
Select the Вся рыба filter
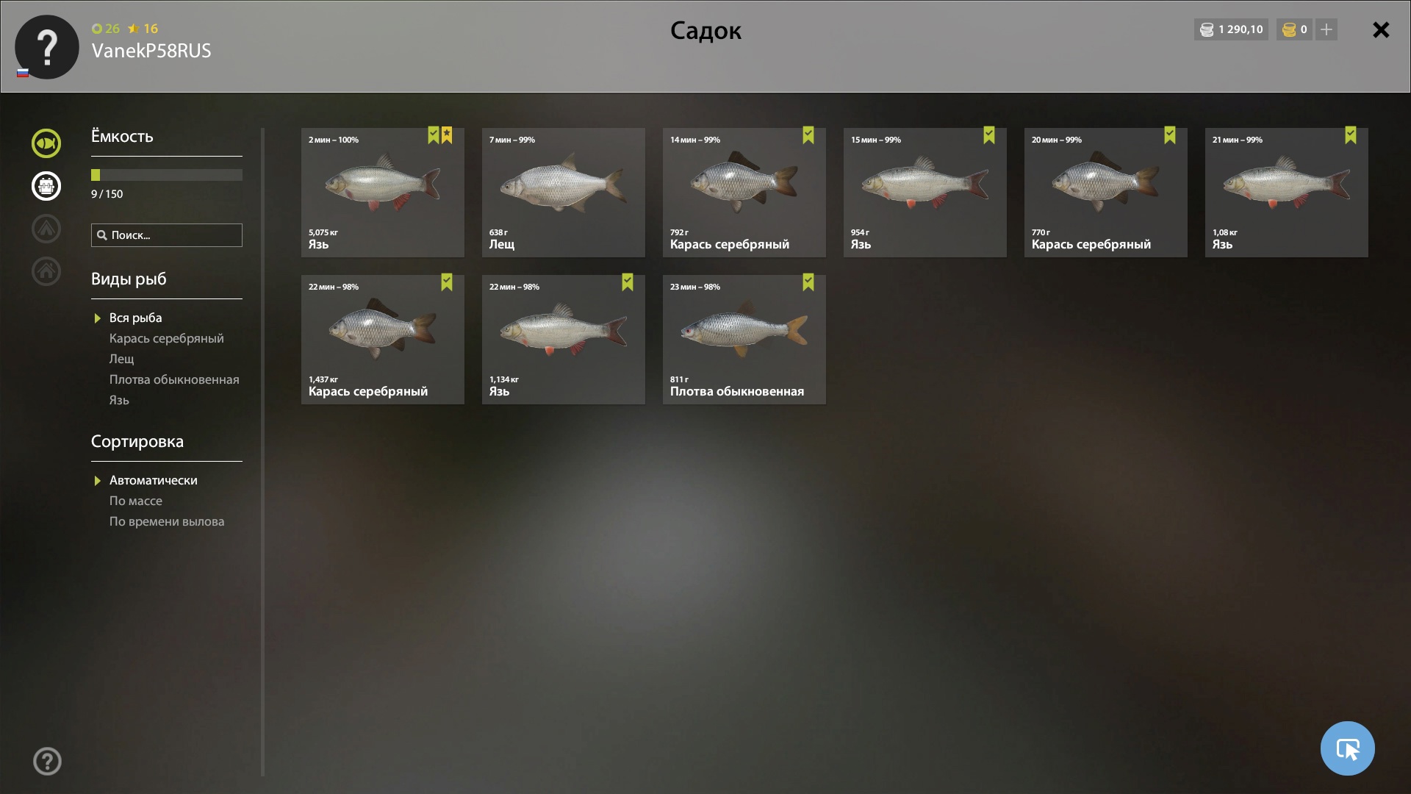point(135,318)
